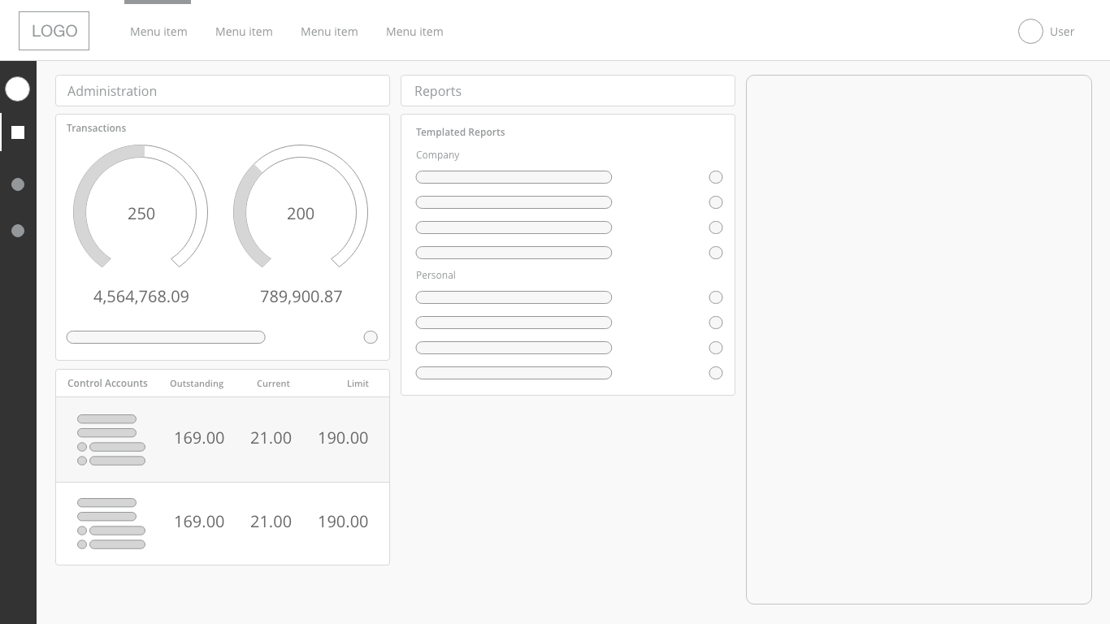This screenshot has width=1110, height=624.
Task: Click the lower gray dot in the sidebar
Action: tap(18, 231)
